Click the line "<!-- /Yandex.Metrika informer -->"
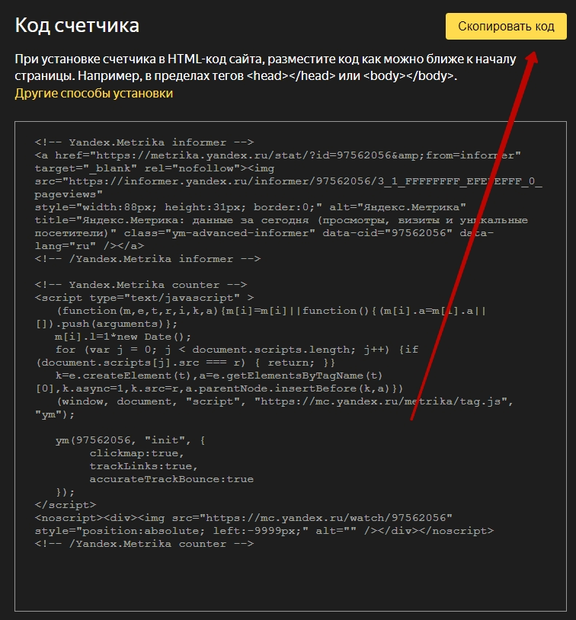The width and height of the screenshot is (576, 620). [x=148, y=259]
